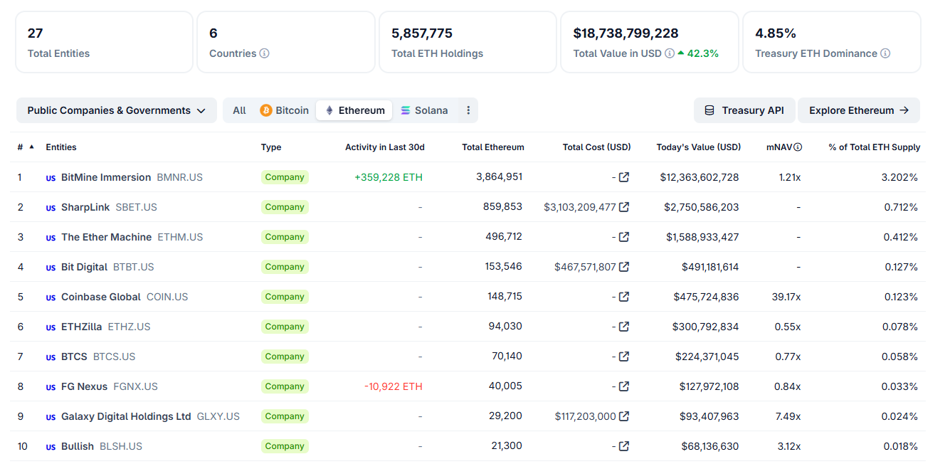Switch to the All chains tab
Screen dimensions: 950x464
[x=239, y=110]
